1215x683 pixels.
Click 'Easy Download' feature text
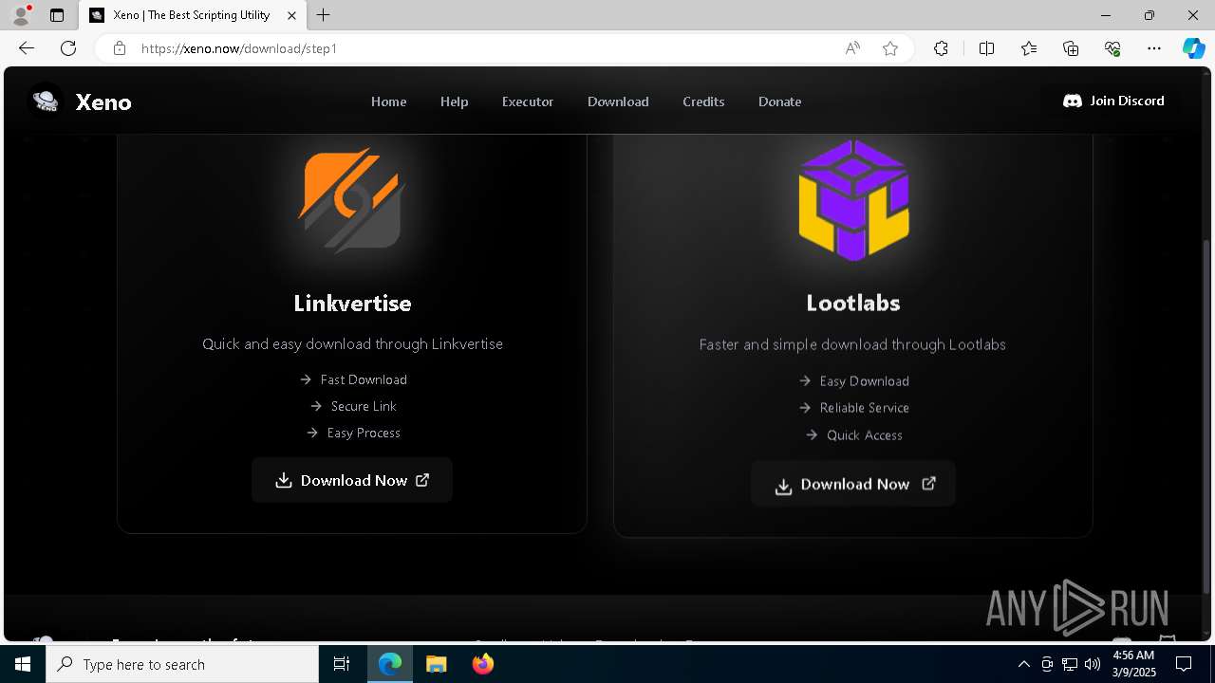click(864, 381)
